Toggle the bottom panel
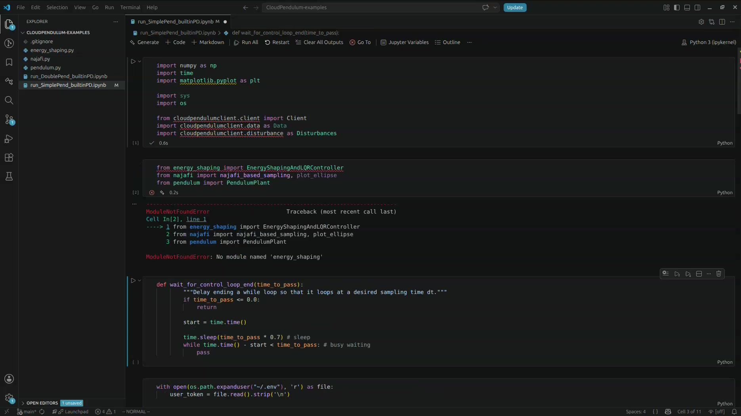 point(687,8)
